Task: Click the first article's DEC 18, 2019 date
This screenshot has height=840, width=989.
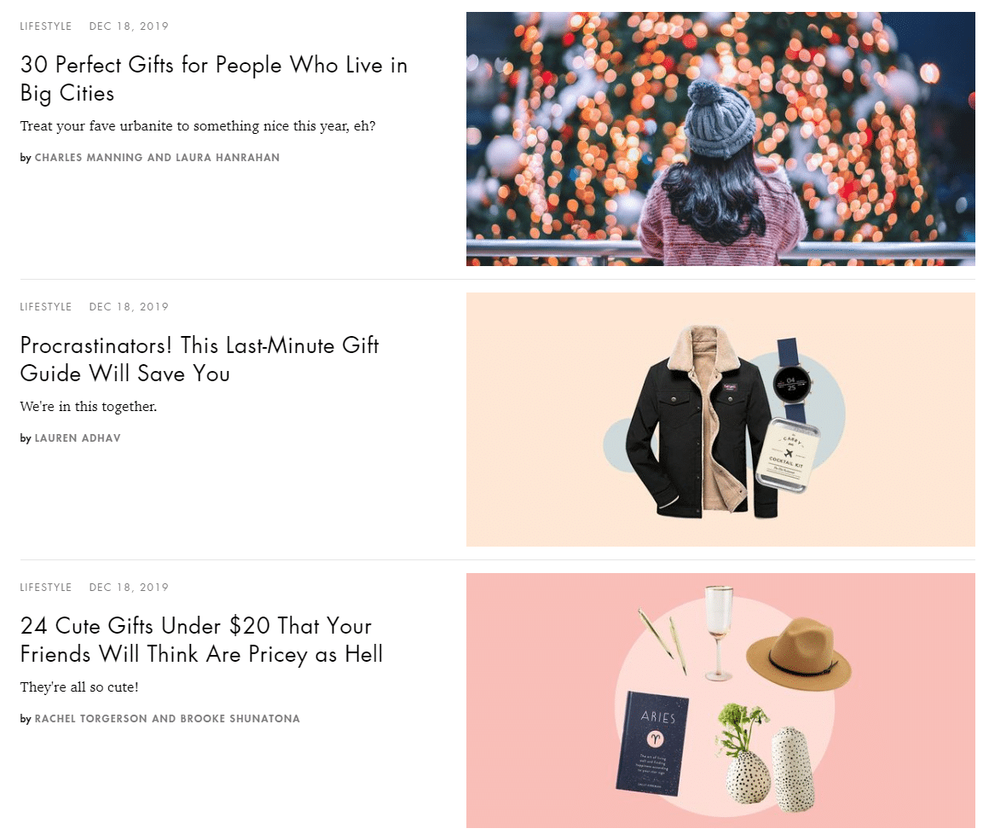Action: tap(129, 26)
